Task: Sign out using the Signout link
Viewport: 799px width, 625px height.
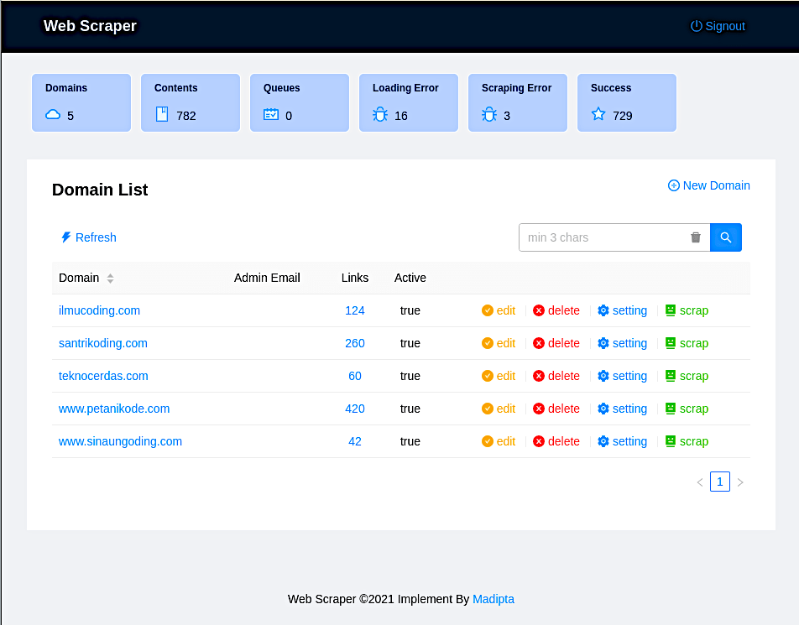Action: coord(718,26)
